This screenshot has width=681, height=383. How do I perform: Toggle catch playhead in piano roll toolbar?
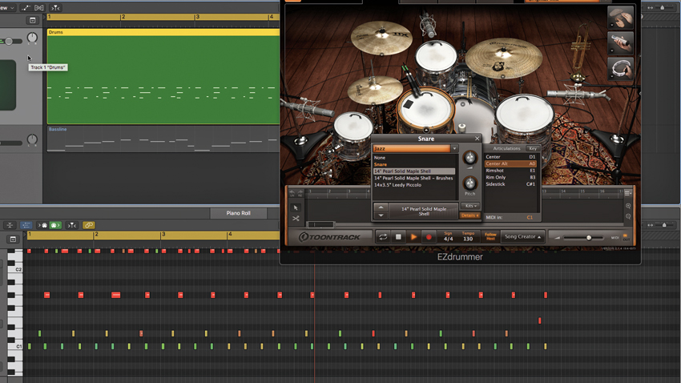(72, 225)
